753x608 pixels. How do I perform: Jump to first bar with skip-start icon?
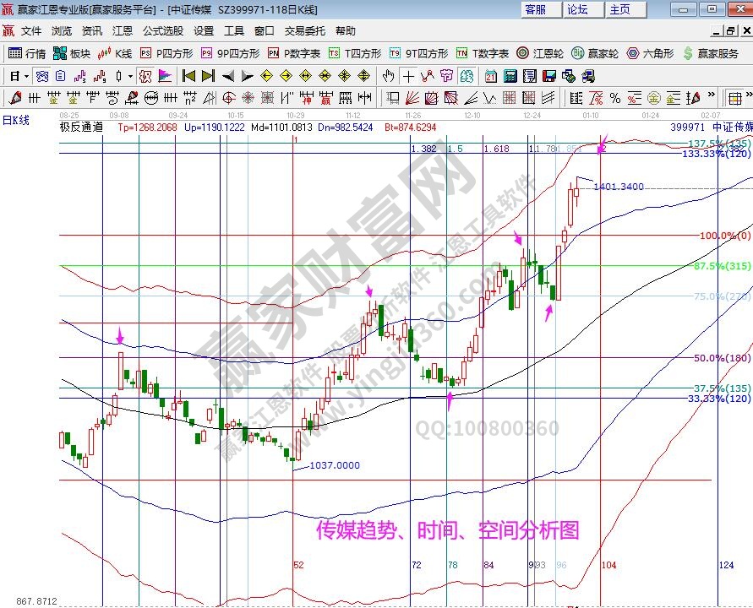point(188,75)
